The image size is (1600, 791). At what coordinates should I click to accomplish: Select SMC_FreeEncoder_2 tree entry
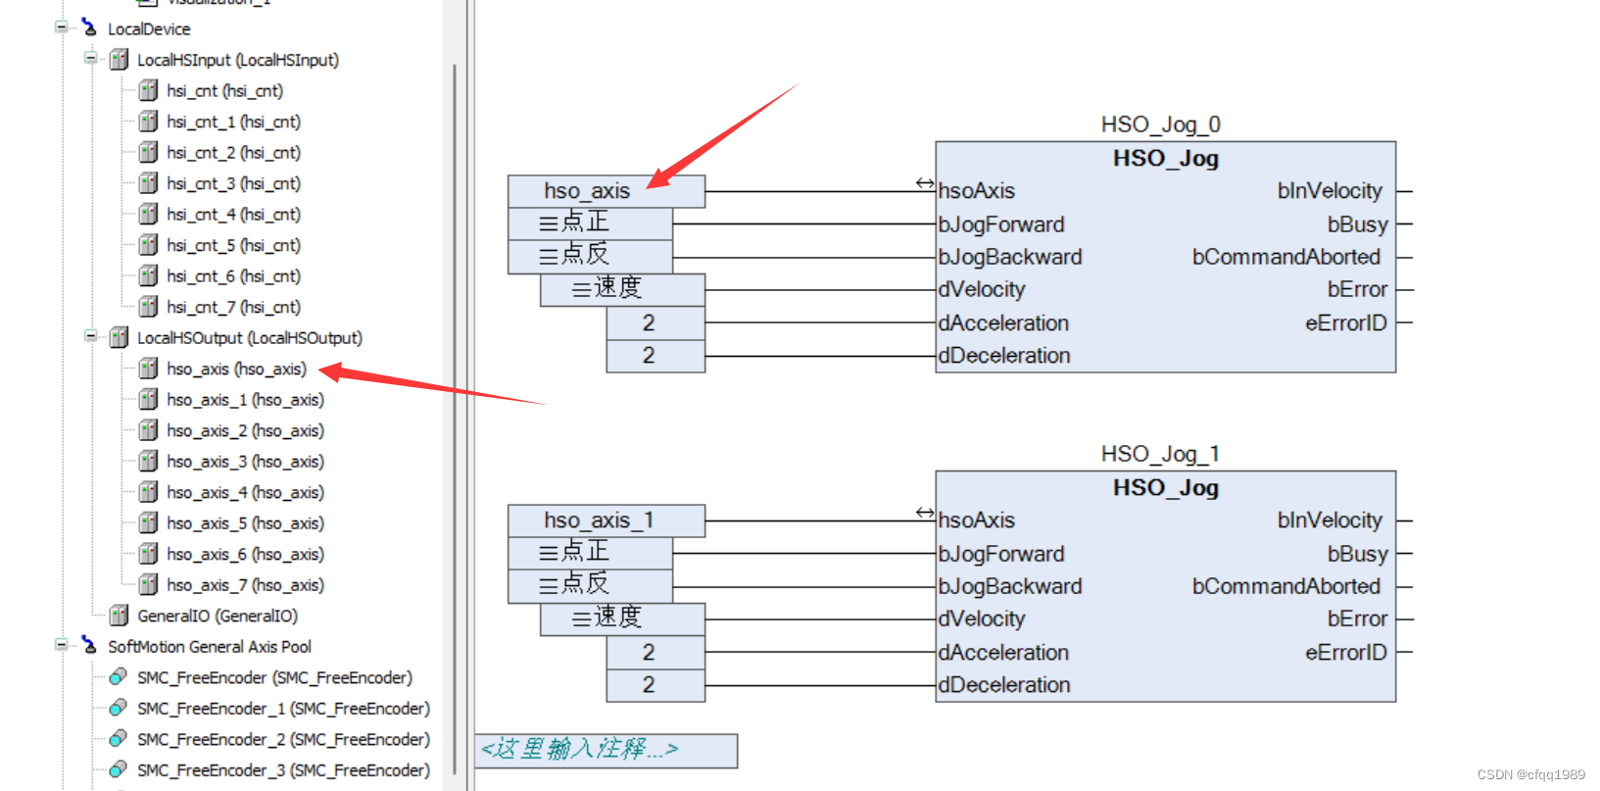[x=283, y=739]
